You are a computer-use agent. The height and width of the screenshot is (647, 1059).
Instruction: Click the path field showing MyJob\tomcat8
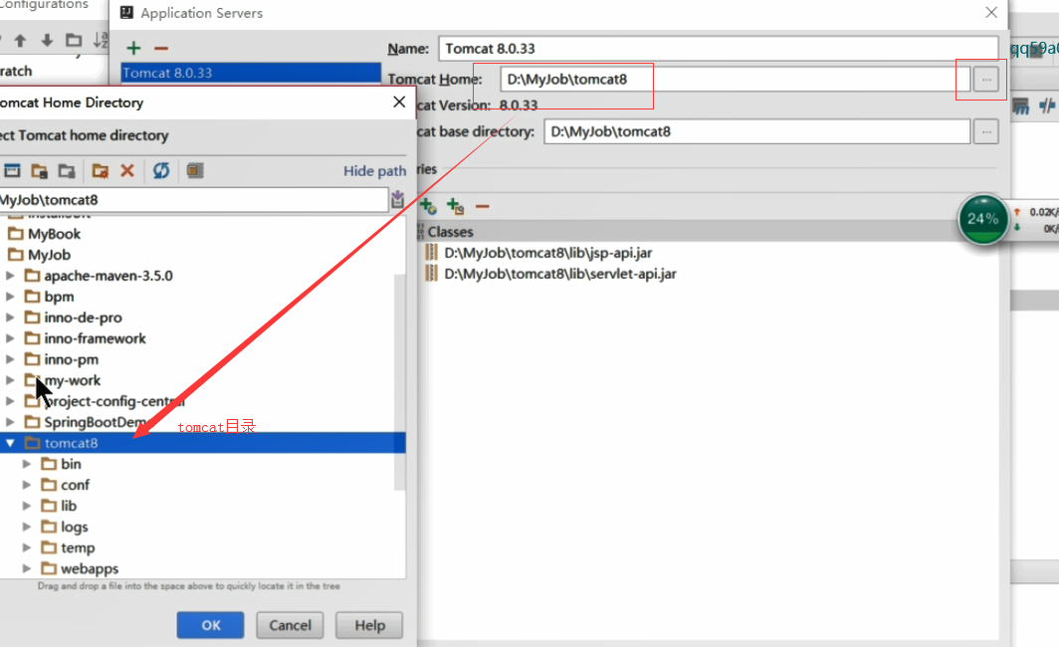(x=194, y=200)
